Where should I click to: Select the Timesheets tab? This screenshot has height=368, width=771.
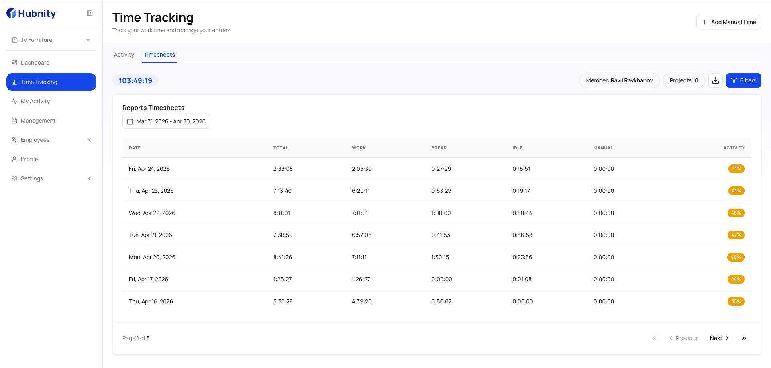coord(159,55)
